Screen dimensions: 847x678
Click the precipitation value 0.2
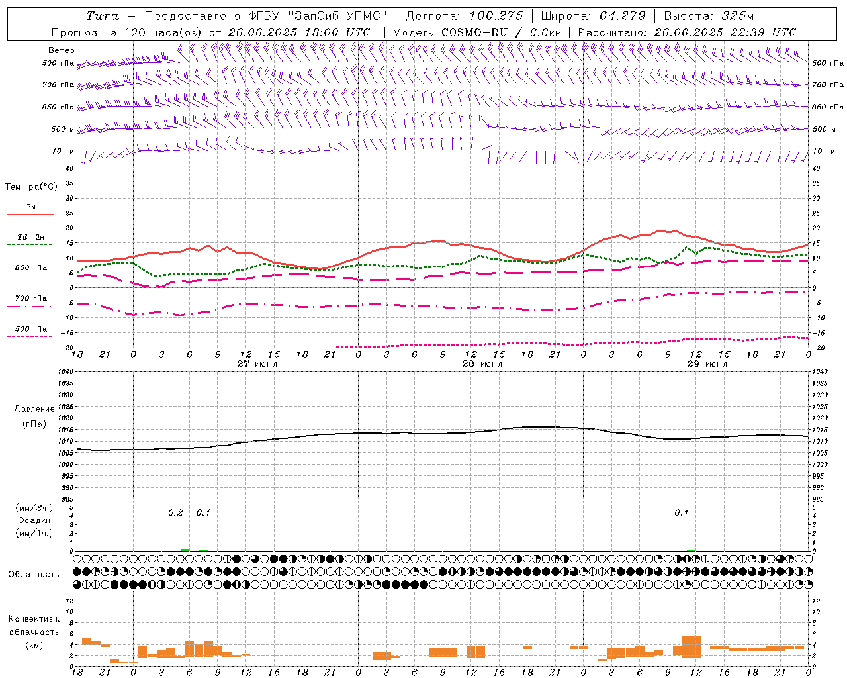click(175, 513)
